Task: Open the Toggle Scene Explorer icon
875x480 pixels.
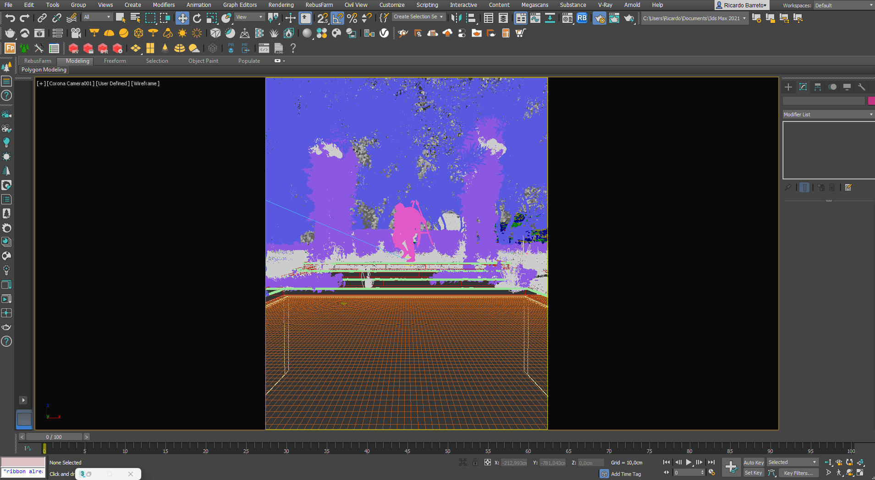Action: coord(489,18)
